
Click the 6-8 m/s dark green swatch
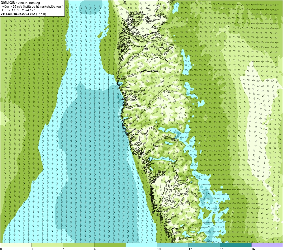point(110,245)
